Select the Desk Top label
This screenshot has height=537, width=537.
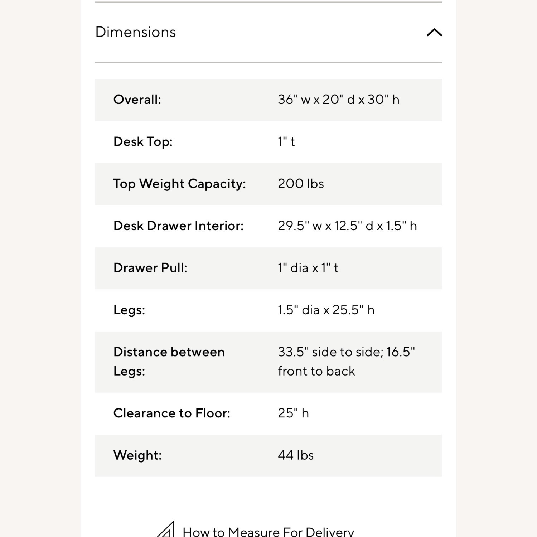tap(143, 142)
